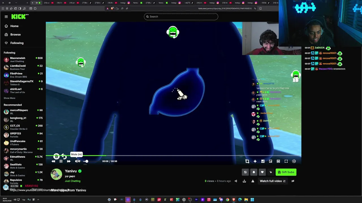Open a new browser tab with plus

pos(27,3)
